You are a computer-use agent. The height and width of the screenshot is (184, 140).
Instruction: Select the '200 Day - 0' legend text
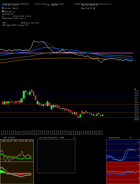[10, 12]
